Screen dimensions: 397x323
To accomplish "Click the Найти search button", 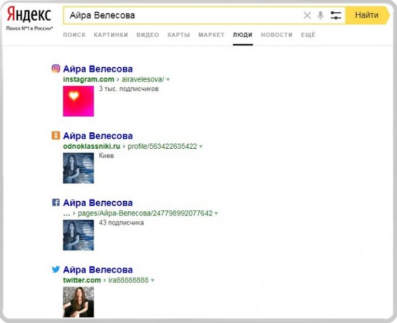I will pos(367,15).
